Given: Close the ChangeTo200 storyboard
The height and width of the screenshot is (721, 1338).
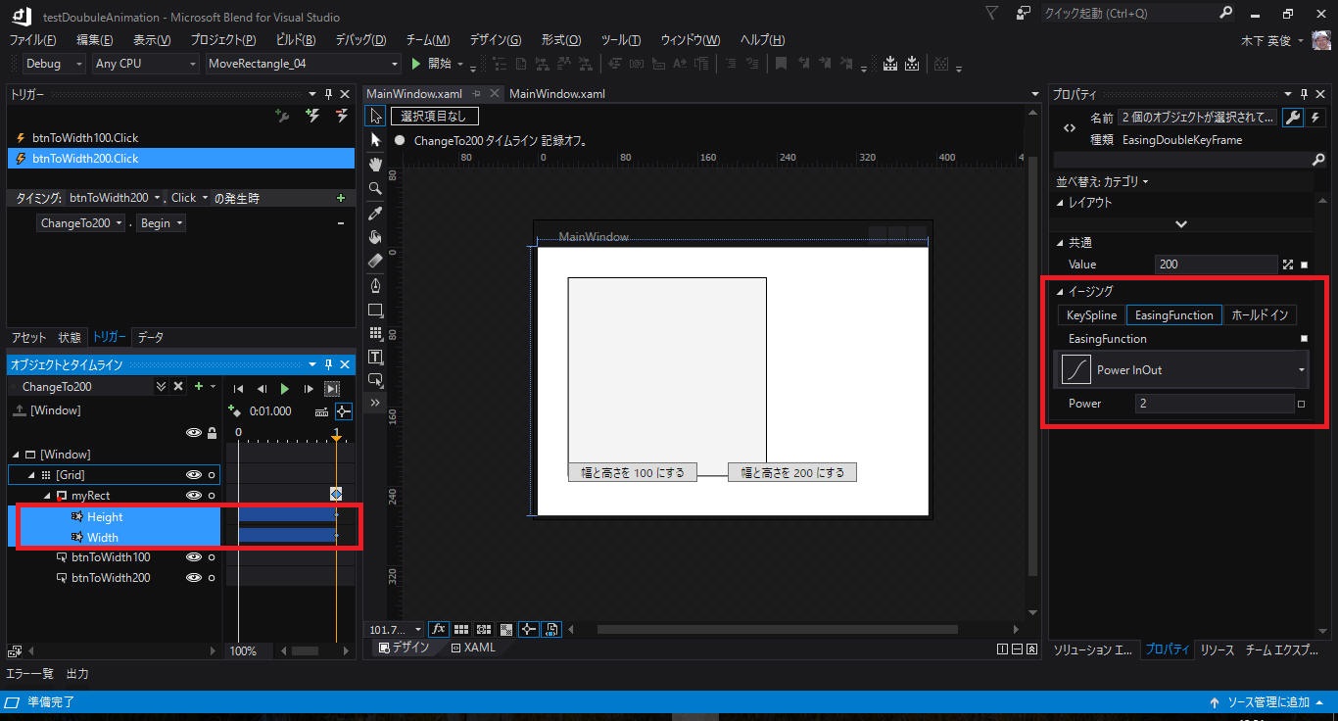Looking at the screenshot, I should (178, 387).
